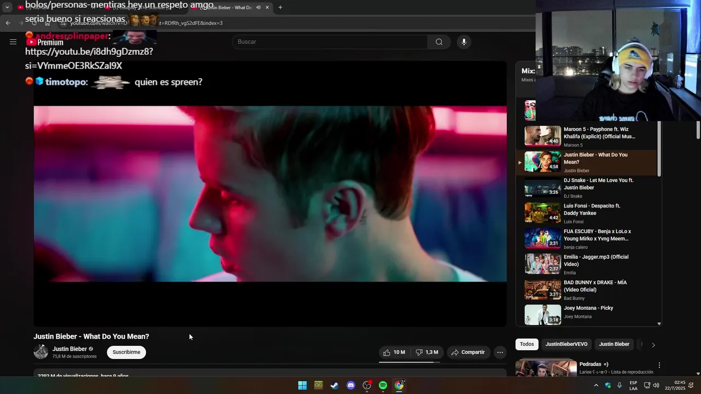Viewport: 701px width, 394px height.
Task: Start voice search with microphone icon
Action: click(464, 42)
